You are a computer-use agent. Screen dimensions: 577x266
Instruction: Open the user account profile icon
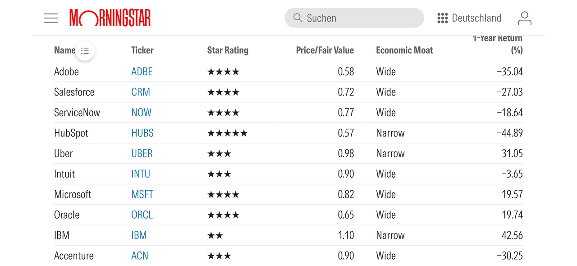tap(525, 18)
